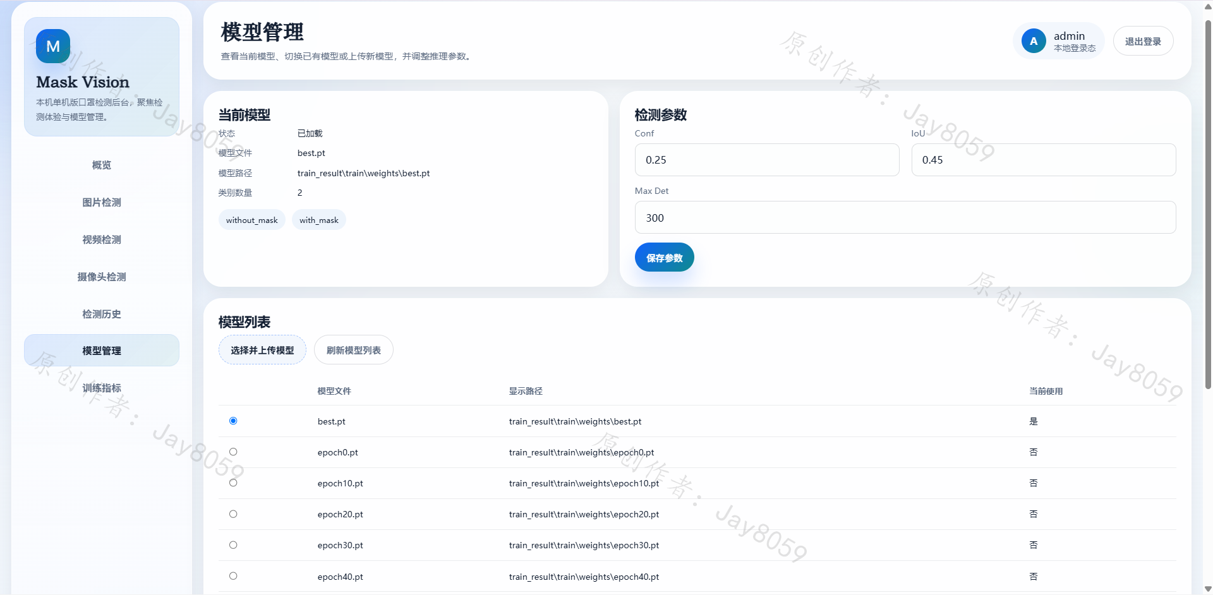Screen dimensions: 1213x595
Task: Click path train_result\train\weights\epoch40.pt in table
Action: coord(584,577)
